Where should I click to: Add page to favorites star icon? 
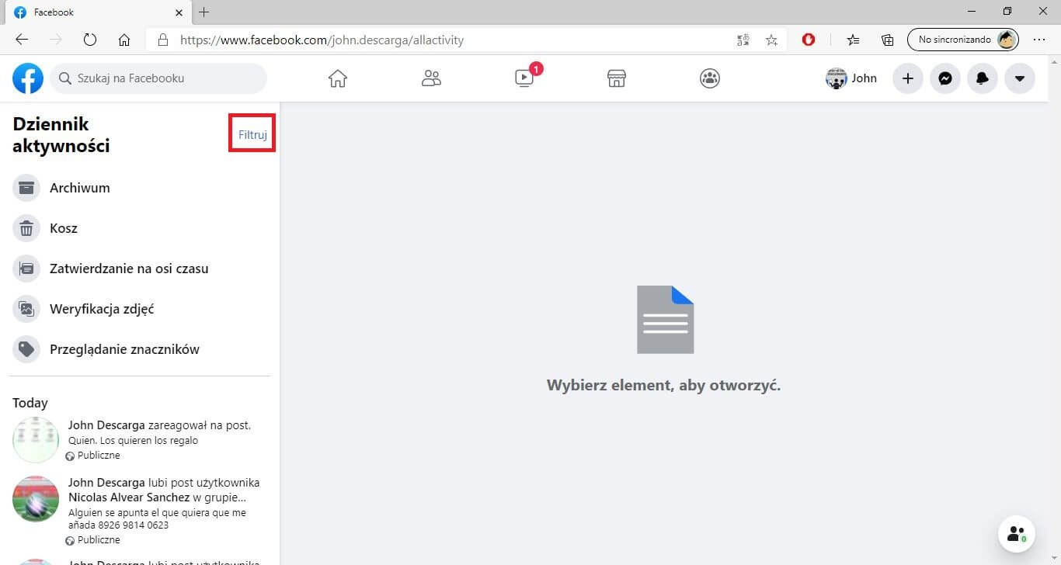click(x=771, y=40)
